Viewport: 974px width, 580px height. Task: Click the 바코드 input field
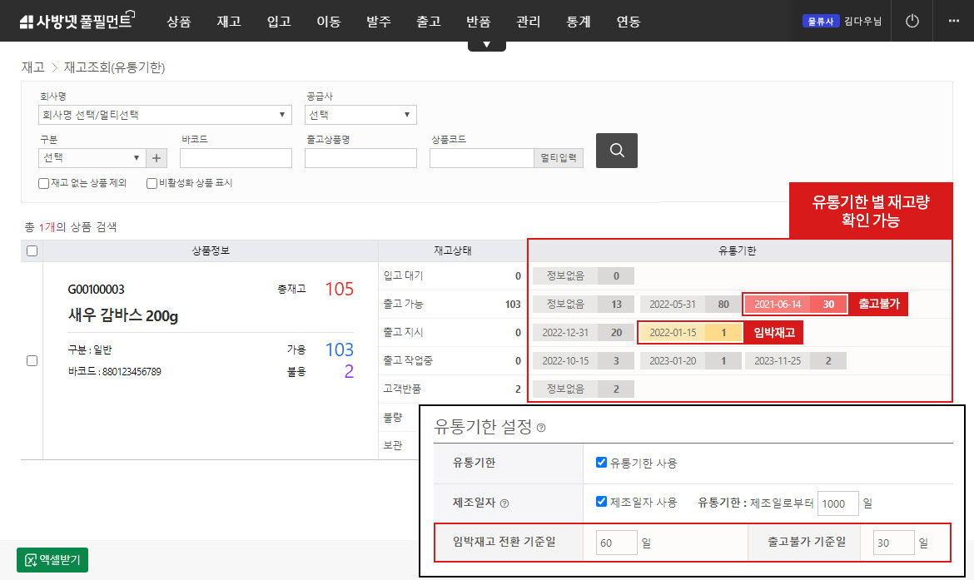[236, 158]
